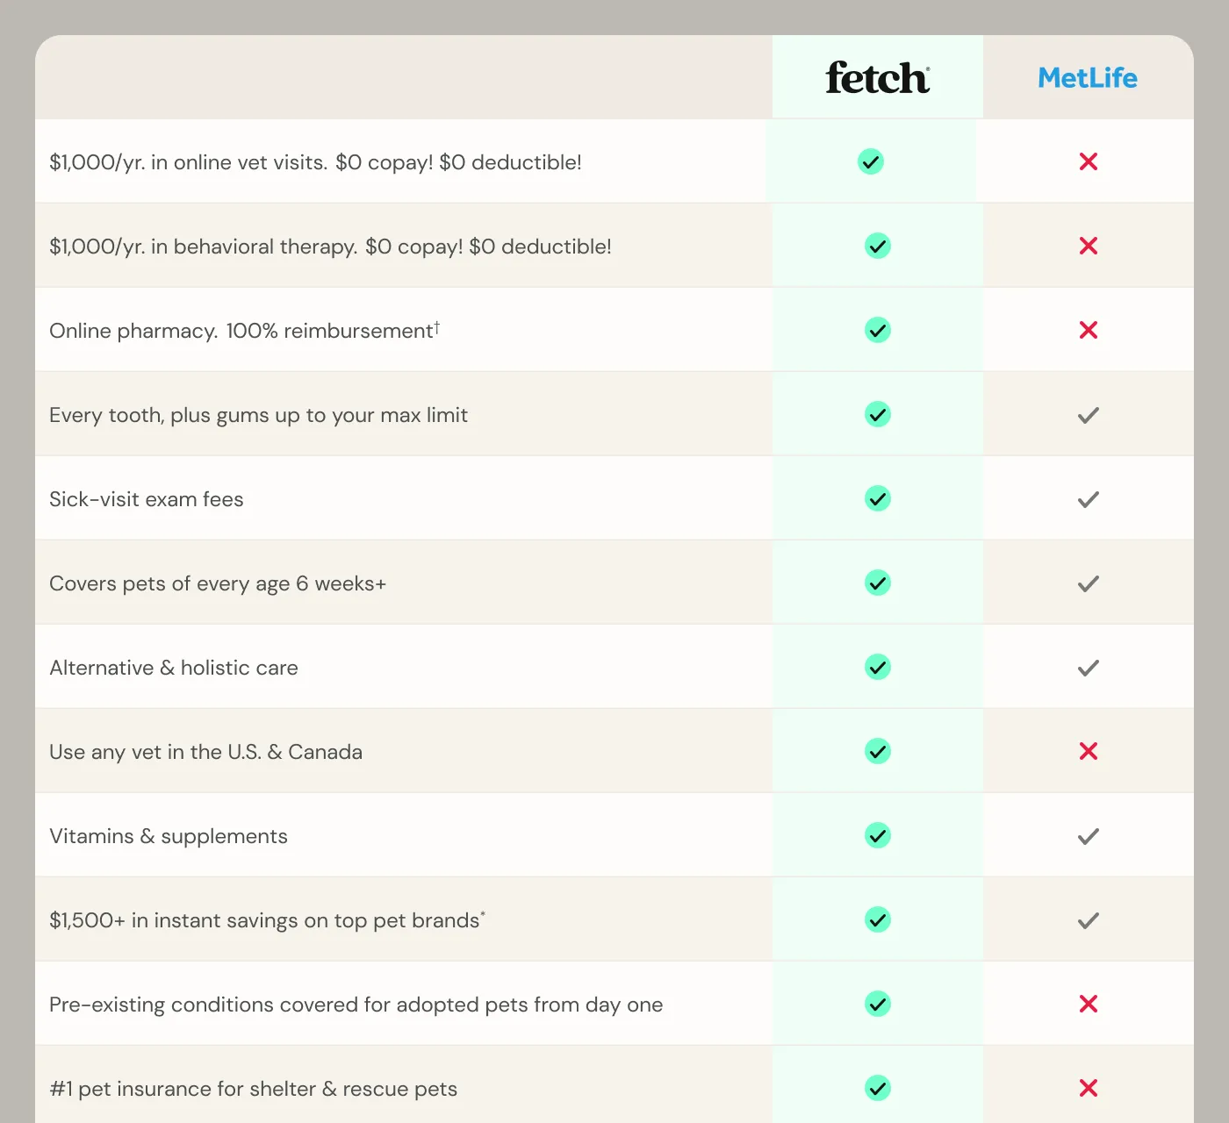This screenshot has width=1229, height=1123.
Task: Click the "Use any vet in the U.S. & Canada" text
Action: point(206,752)
